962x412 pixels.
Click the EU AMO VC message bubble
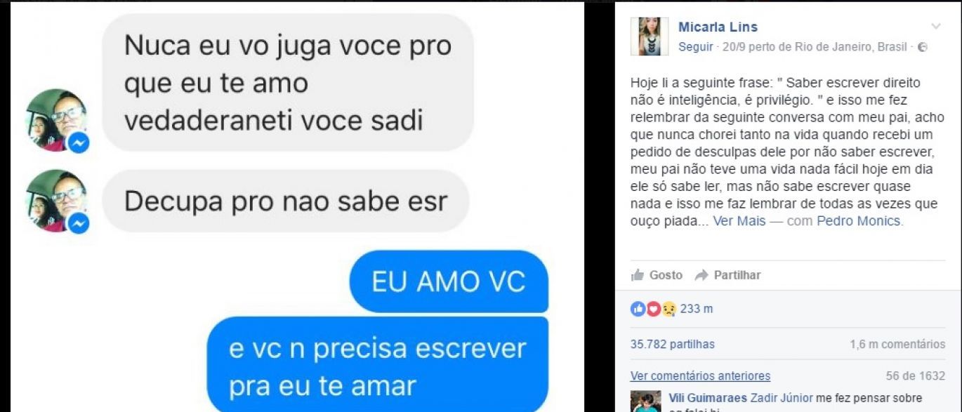tap(449, 281)
